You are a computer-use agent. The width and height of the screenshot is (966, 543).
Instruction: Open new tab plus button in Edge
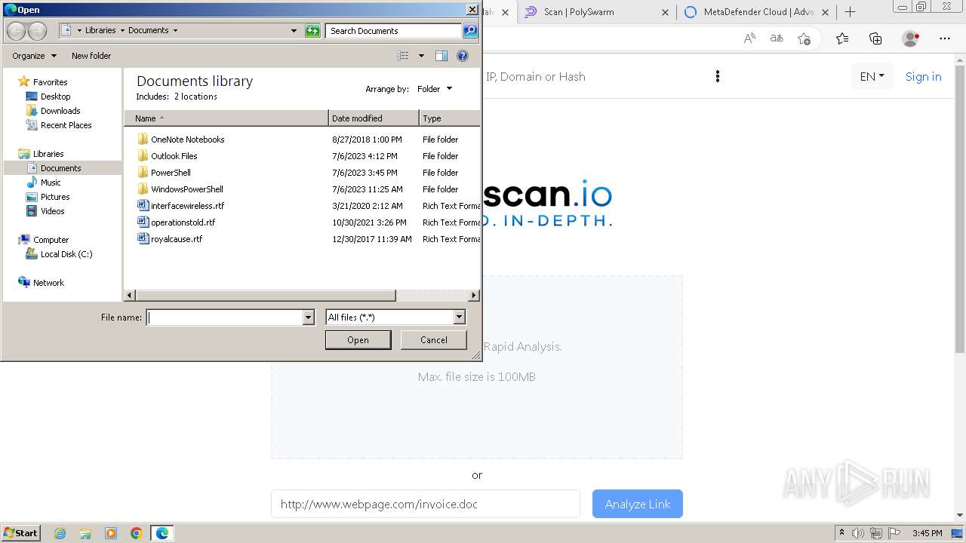(850, 12)
